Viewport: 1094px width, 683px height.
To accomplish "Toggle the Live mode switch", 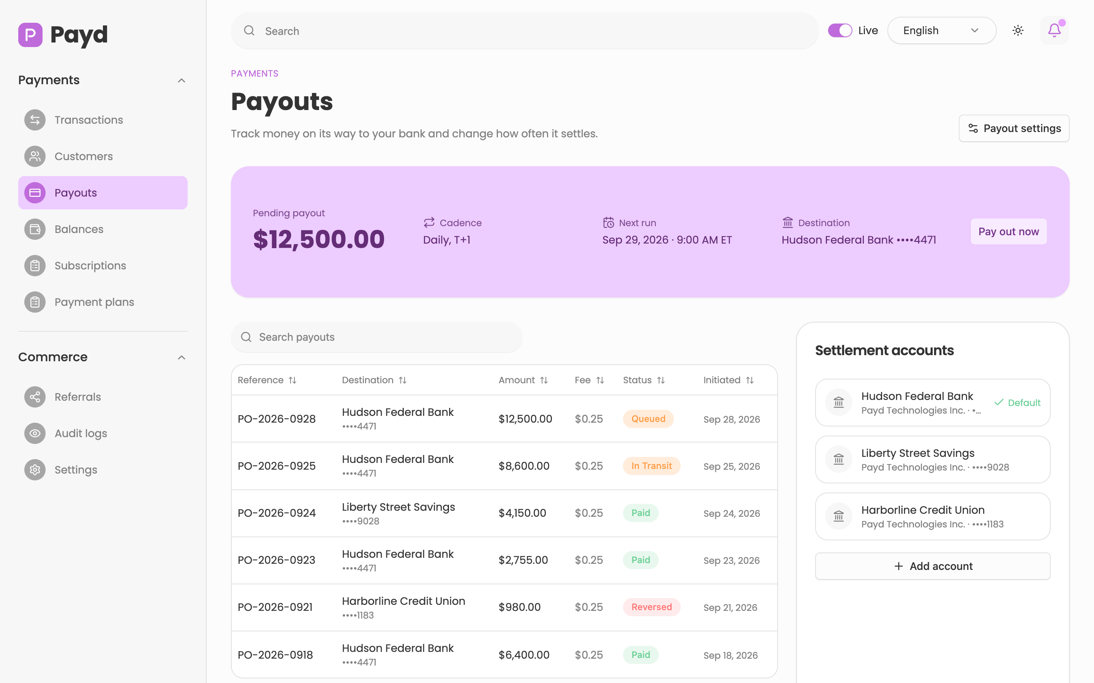I will click(x=840, y=30).
